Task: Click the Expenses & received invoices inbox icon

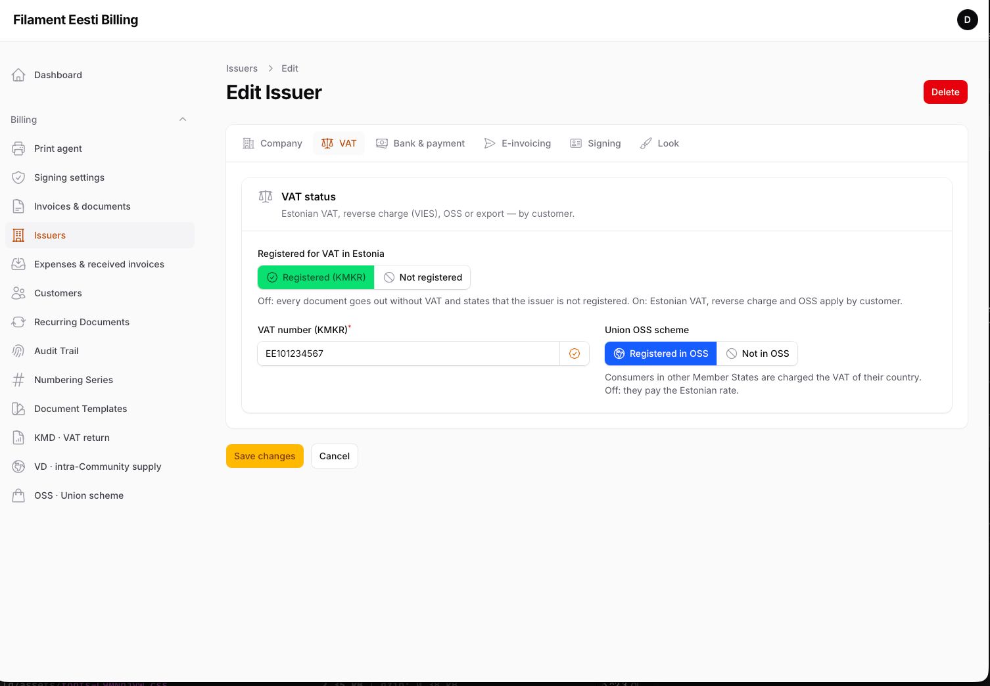Action: coord(18,264)
